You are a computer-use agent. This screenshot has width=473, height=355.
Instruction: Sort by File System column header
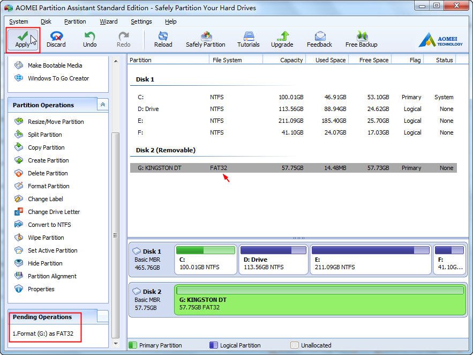tap(236, 60)
